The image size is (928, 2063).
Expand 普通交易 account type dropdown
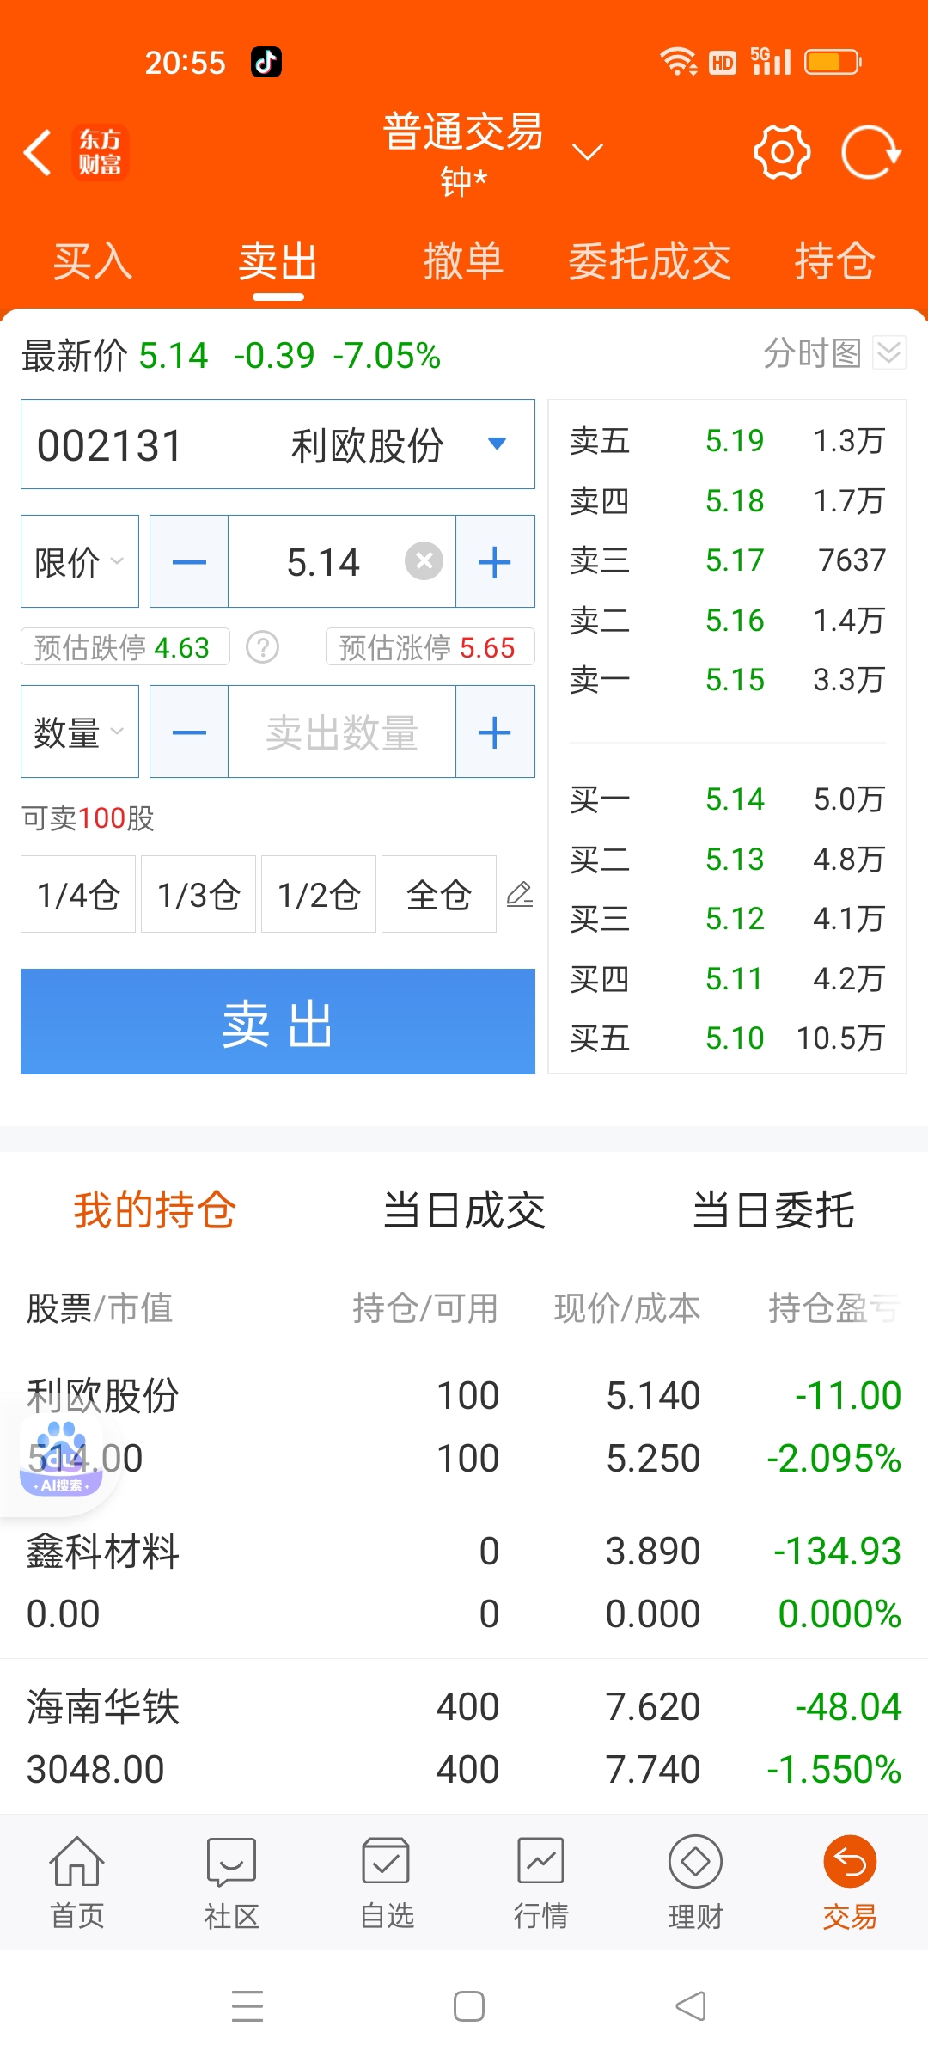click(x=588, y=152)
